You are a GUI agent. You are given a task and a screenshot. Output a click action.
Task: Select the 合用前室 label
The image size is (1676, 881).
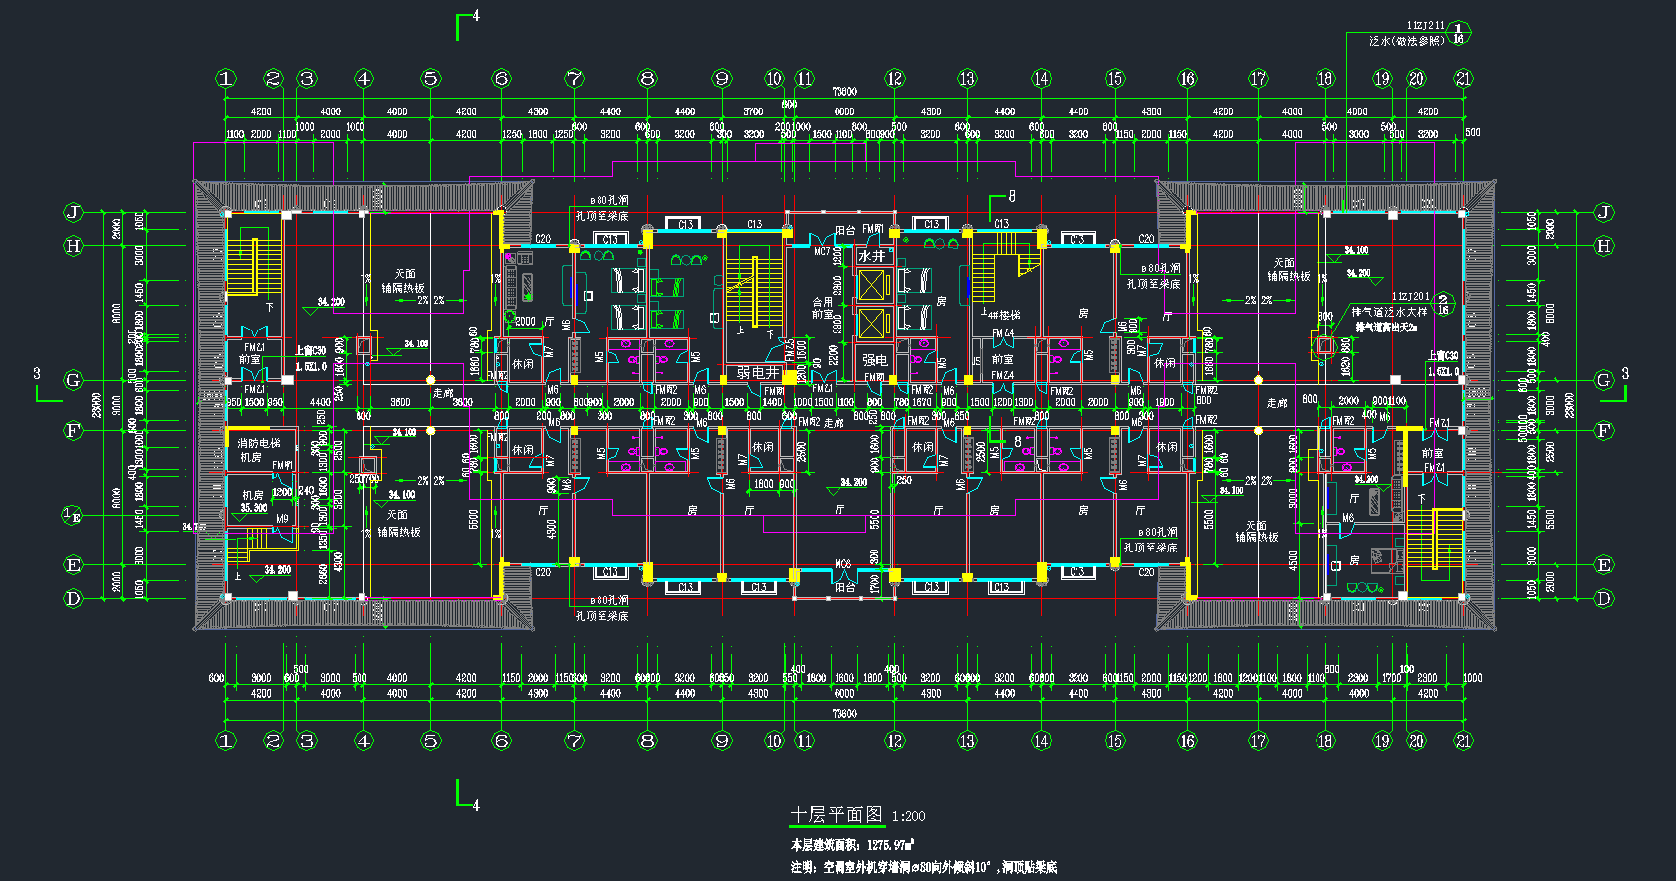[x=822, y=308]
